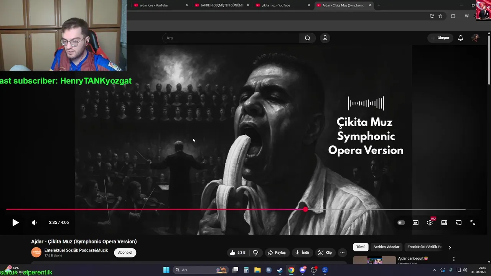
Task: Launch Calculator from the taskbar
Action: [x=246, y=270]
